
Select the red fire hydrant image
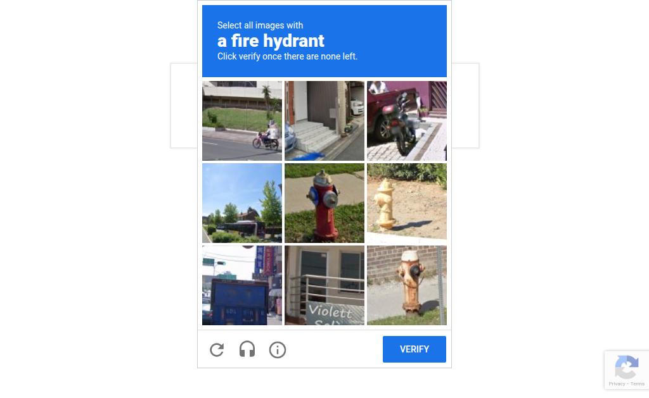tap(324, 203)
